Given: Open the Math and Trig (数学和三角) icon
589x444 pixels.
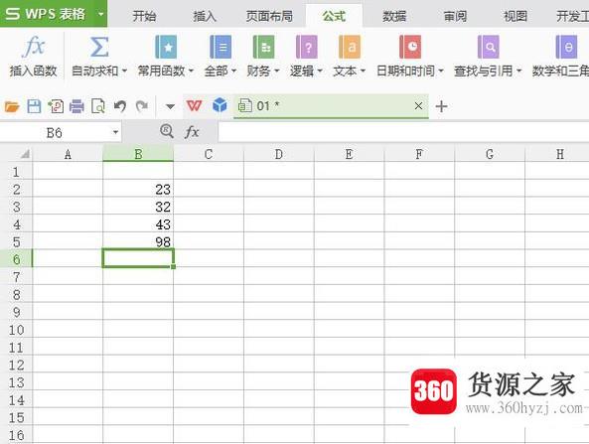Looking at the screenshot, I should (566, 47).
